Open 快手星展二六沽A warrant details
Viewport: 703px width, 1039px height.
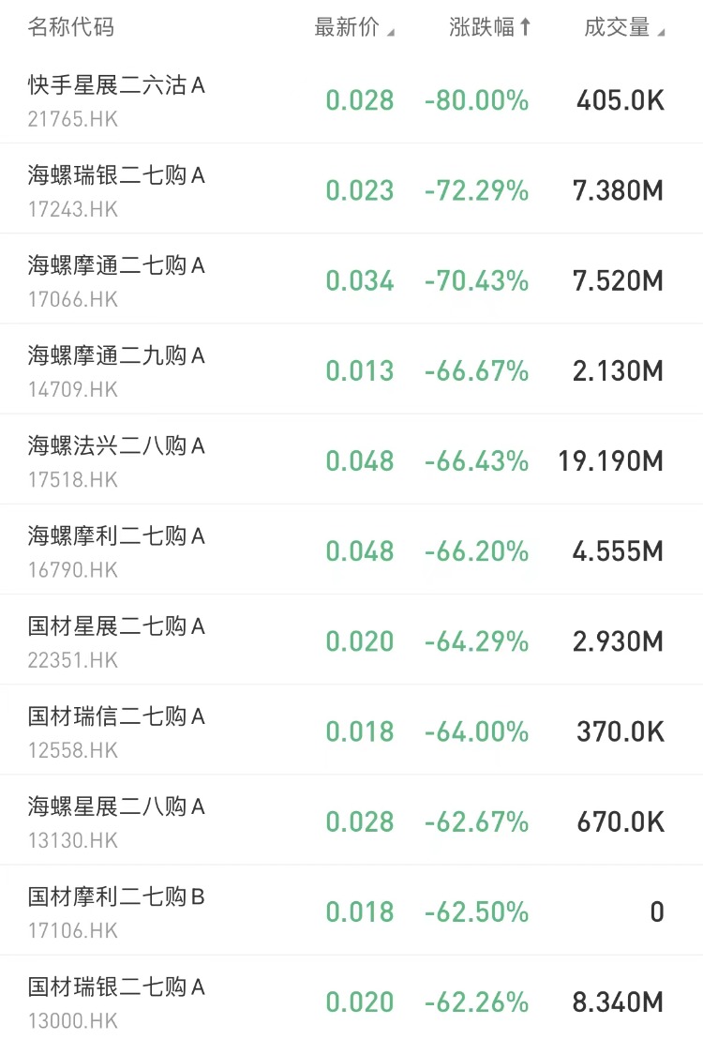pyautogui.click(x=116, y=86)
